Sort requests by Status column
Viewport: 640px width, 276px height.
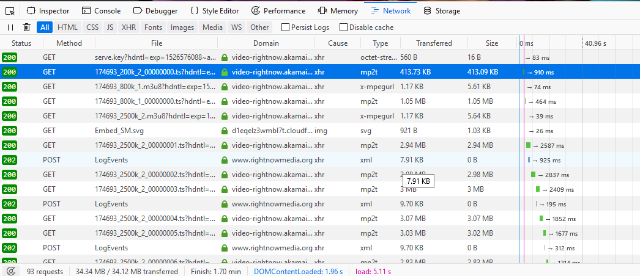(x=21, y=43)
